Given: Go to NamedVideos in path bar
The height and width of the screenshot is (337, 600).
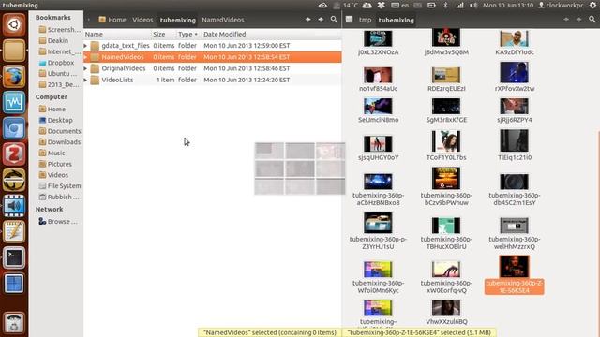Looking at the screenshot, I should (x=223, y=20).
